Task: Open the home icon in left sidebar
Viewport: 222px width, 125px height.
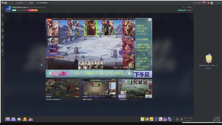Action: tap(2, 23)
